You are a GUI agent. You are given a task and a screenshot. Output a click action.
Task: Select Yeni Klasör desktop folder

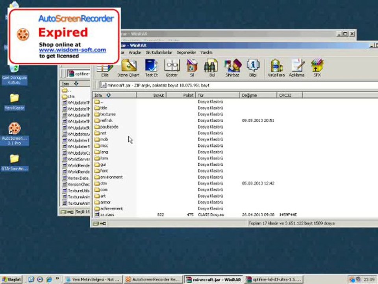point(14,102)
